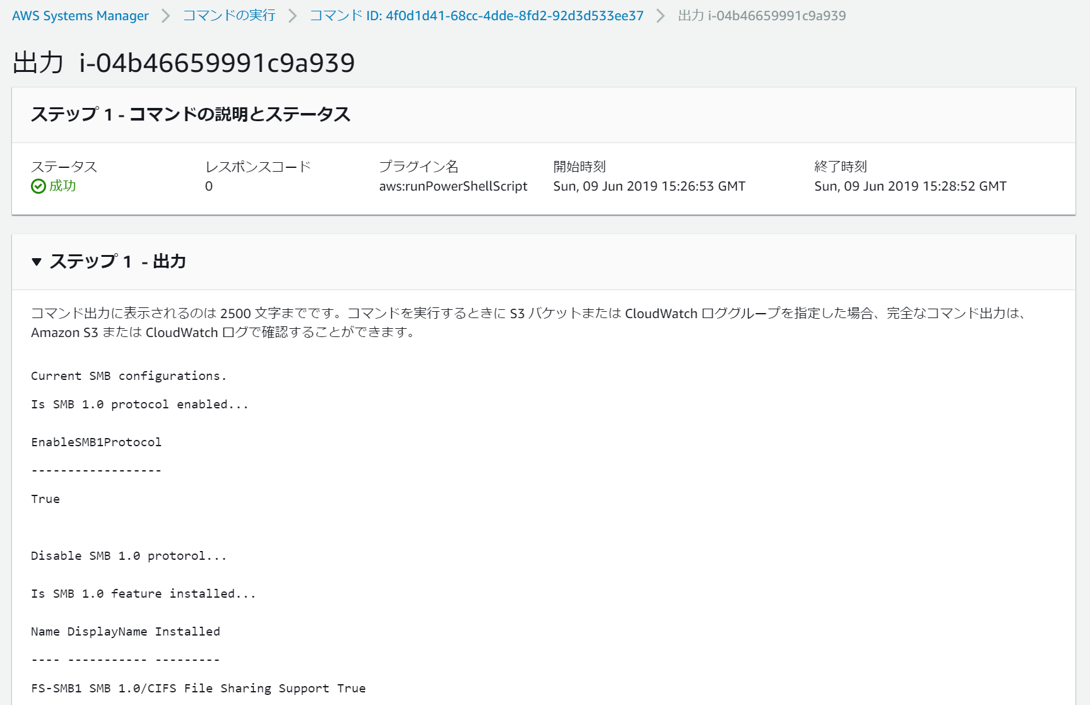Click the chevron before 出力 i-04b46659991c9a939

[660, 15]
